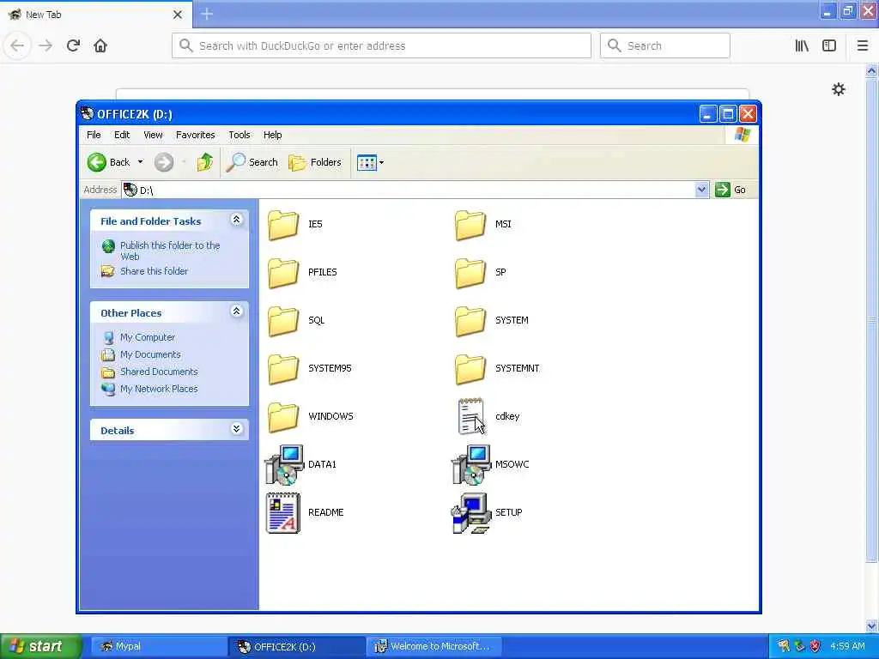879x659 pixels.
Task: Click the Windows Start button
Action: [41, 646]
